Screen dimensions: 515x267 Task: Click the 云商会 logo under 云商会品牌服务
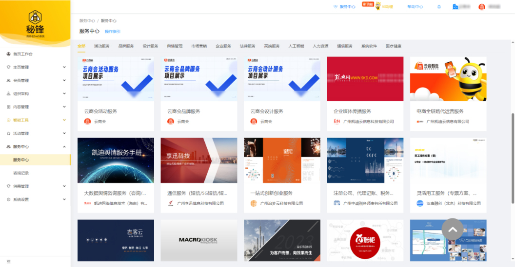171,122
